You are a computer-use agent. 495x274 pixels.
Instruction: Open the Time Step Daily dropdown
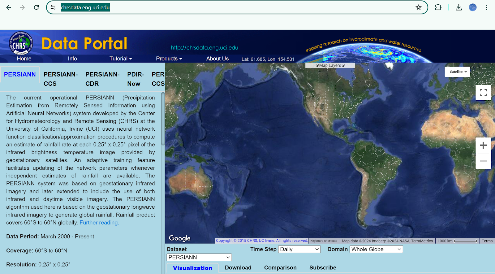tap(299, 249)
